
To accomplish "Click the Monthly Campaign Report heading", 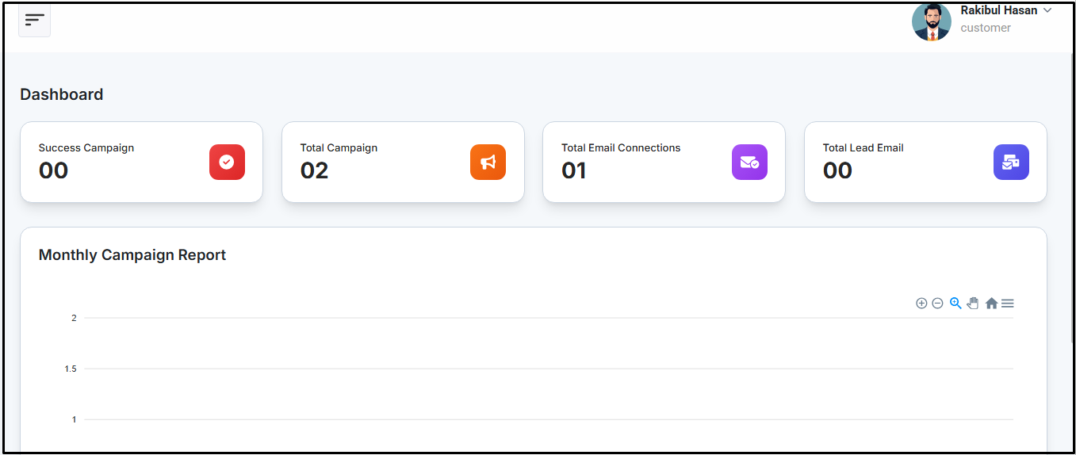I will pos(132,255).
